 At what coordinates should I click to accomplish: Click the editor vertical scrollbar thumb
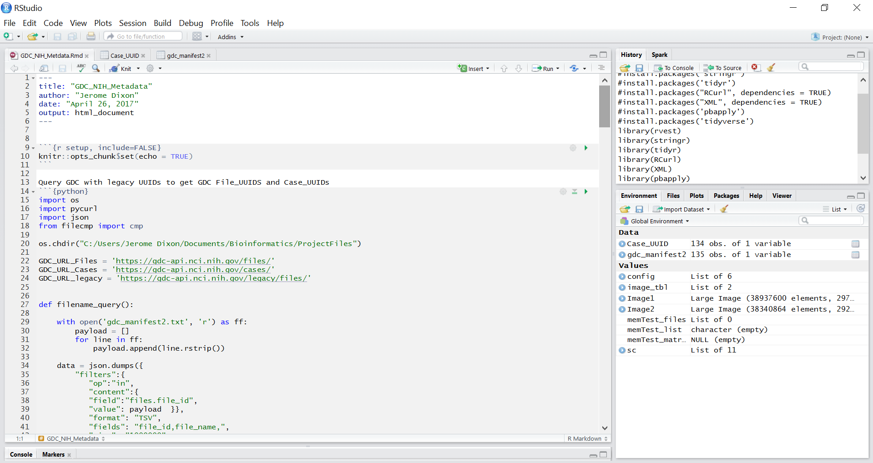(x=605, y=106)
